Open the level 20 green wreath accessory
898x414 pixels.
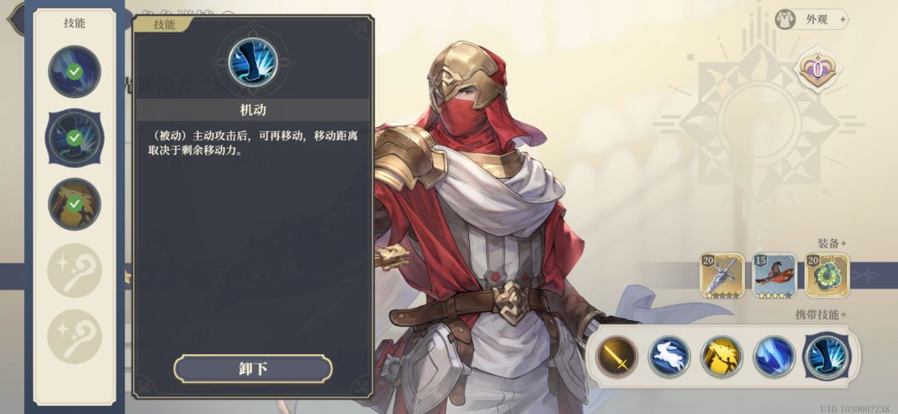click(827, 276)
